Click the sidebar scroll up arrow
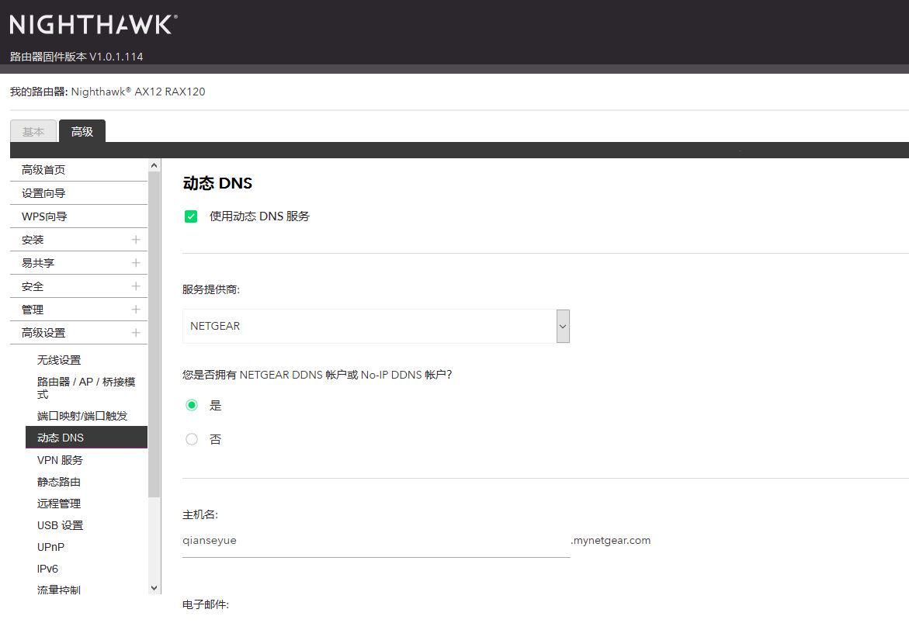Image resolution: width=909 pixels, height=630 pixels. click(154, 165)
